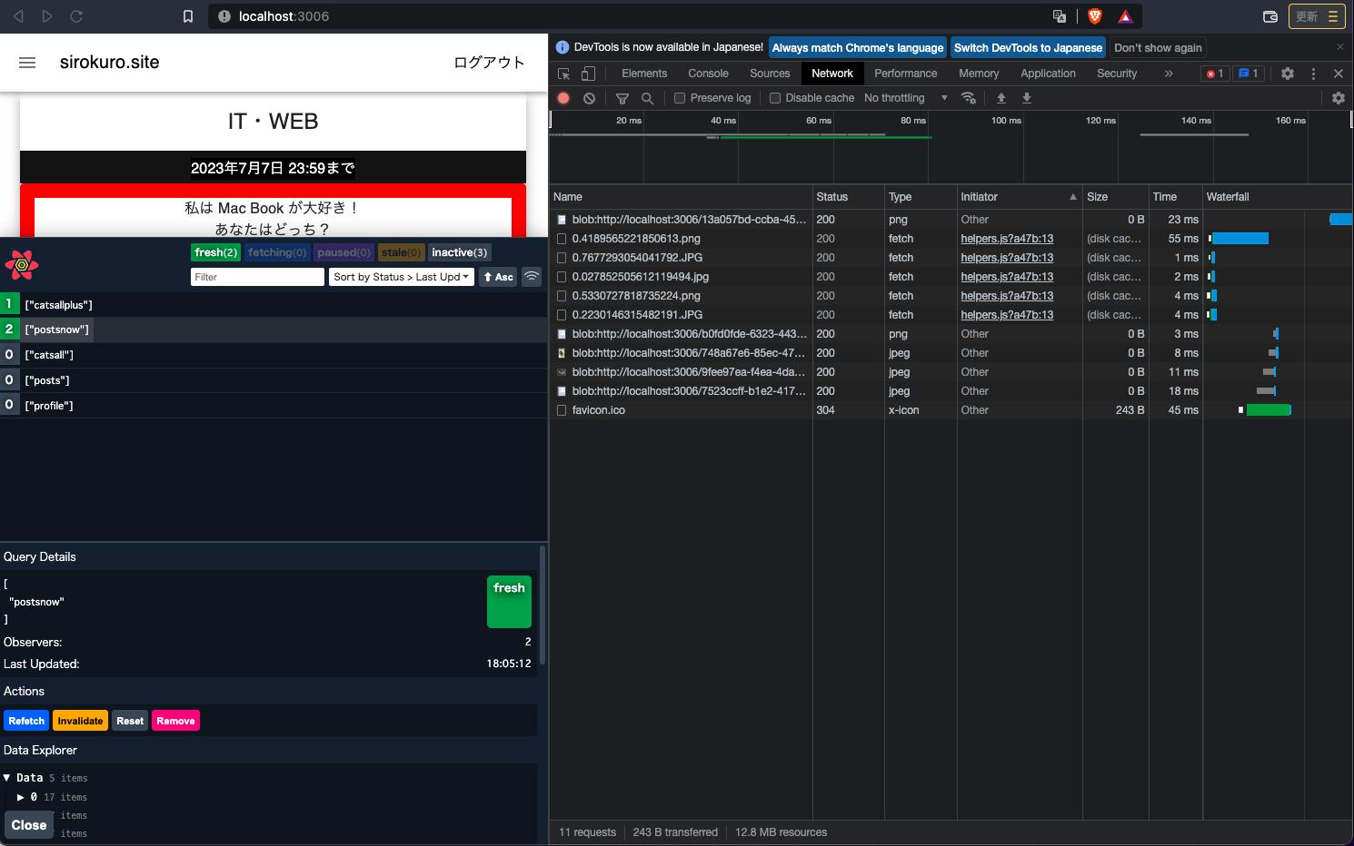Open the translate page icon in address bar
Image resolution: width=1354 pixels, height=846 pixels.
click(1060, 16)
